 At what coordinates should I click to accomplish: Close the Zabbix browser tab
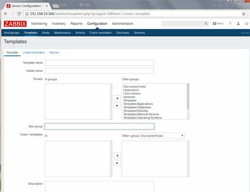tap(47, 6)
